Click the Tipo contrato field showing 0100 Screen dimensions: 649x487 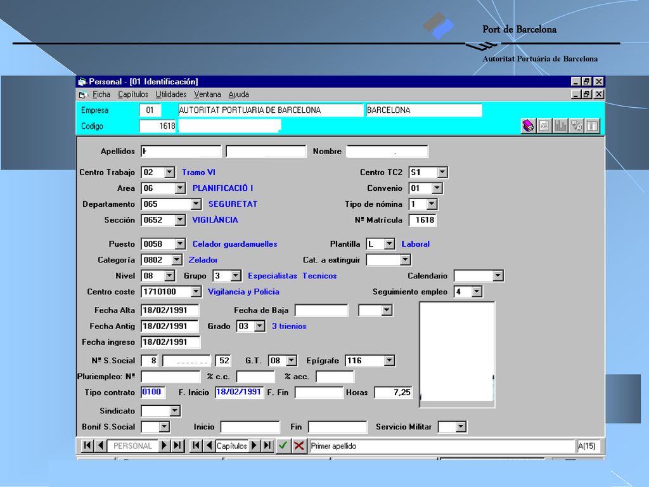[x=153, y=392]
